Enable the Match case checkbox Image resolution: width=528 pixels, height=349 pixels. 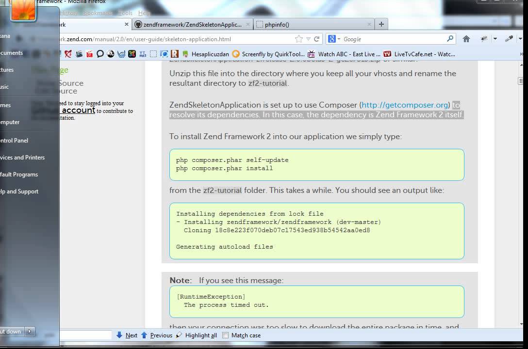pyautogui.click(x=225, y=335)
